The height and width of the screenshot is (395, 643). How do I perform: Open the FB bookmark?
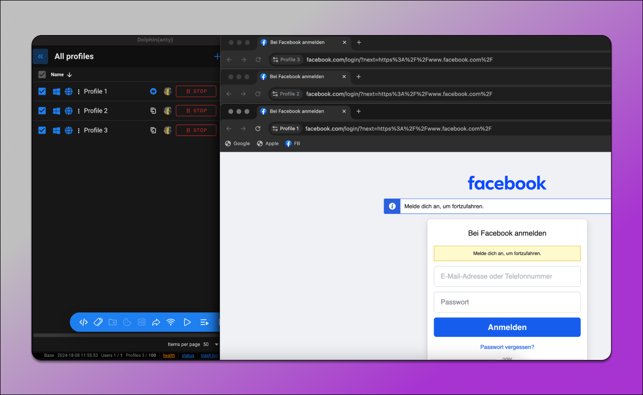click(x=292, y=144)
